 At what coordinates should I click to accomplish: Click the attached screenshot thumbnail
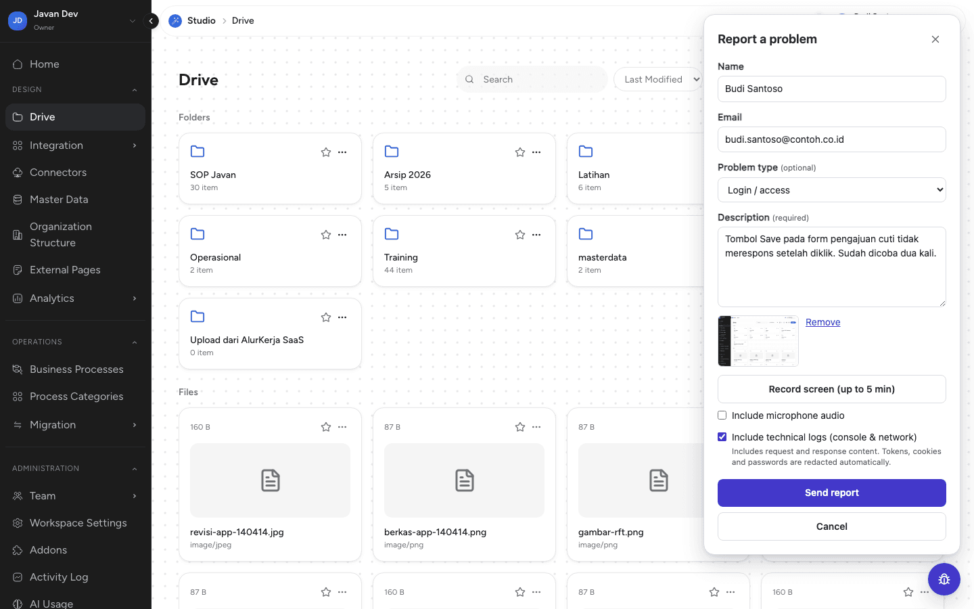point(758,341)
